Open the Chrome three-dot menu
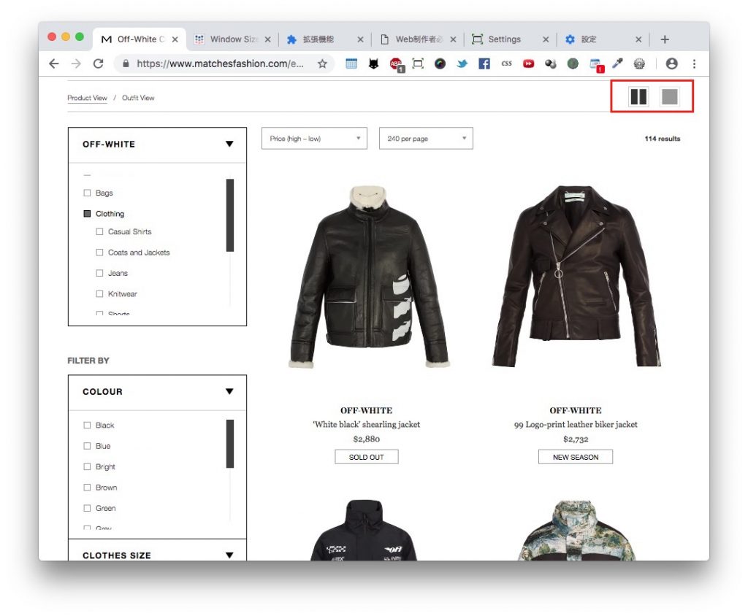The image size is (748, 616). tap(694, 63)
